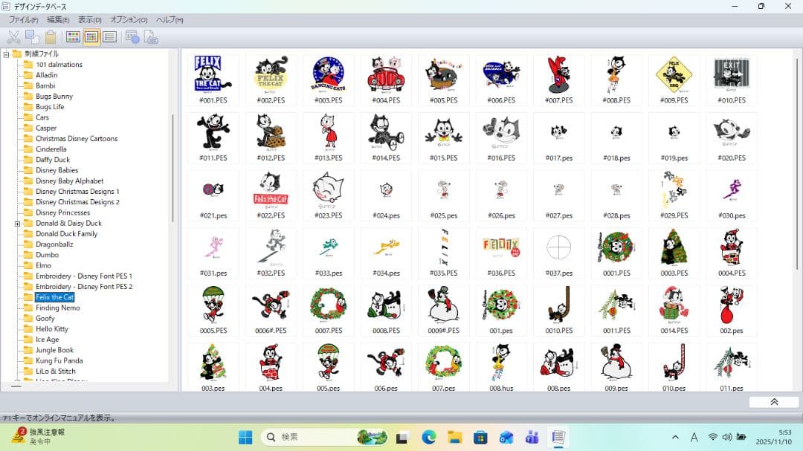Click the double-chevron expand panel button
Image resolution: width=803 pixels, height=451 pixels.
[773, 402]
